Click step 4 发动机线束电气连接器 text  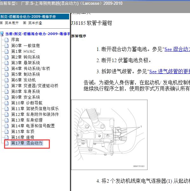tap(143, 181)
